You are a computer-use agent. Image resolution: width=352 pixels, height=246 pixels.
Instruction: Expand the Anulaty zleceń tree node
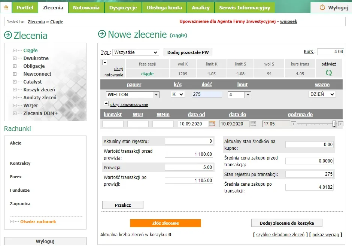pos(15,98)
